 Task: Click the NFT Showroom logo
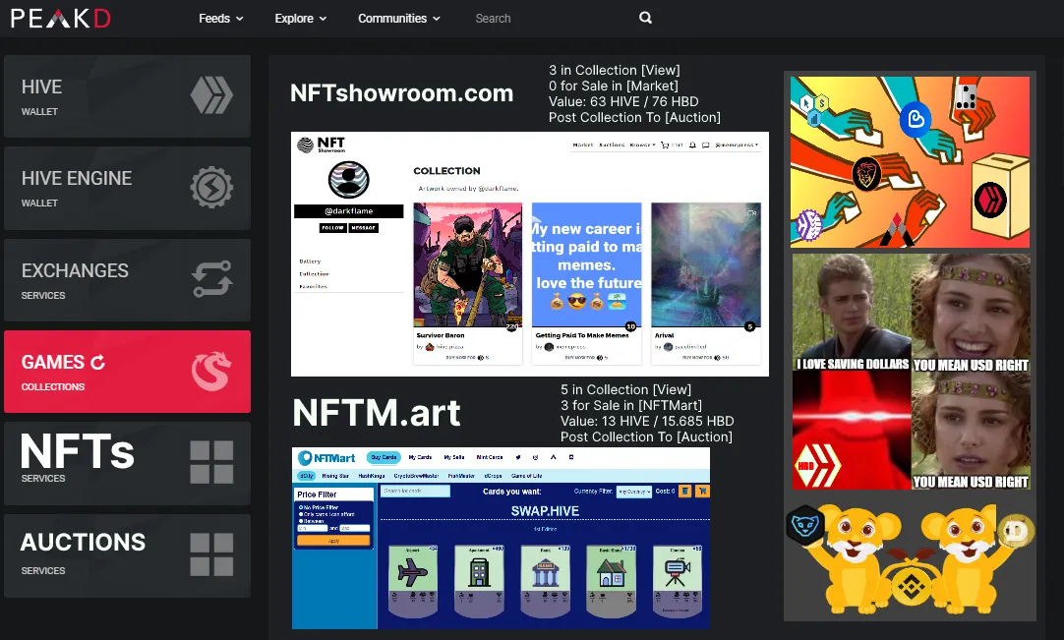pyautogui.click(x=322, y=144)
